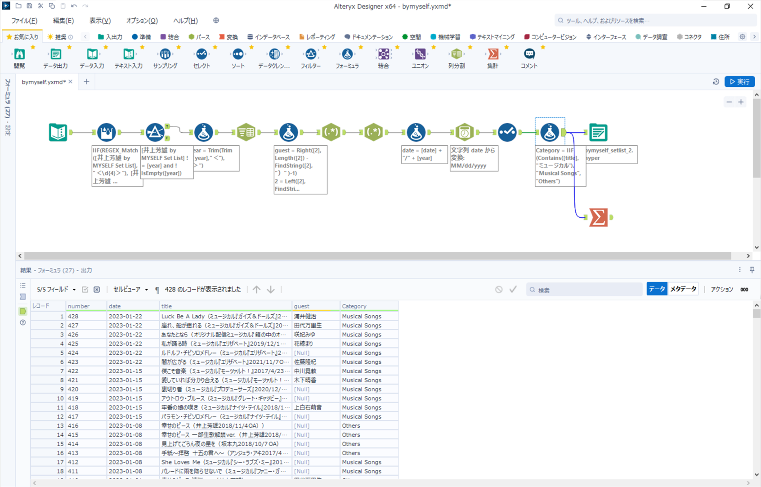761x487 pixels.
Task: Select the Summarize (集計) tool in palette
Action: tap(492, 54)
